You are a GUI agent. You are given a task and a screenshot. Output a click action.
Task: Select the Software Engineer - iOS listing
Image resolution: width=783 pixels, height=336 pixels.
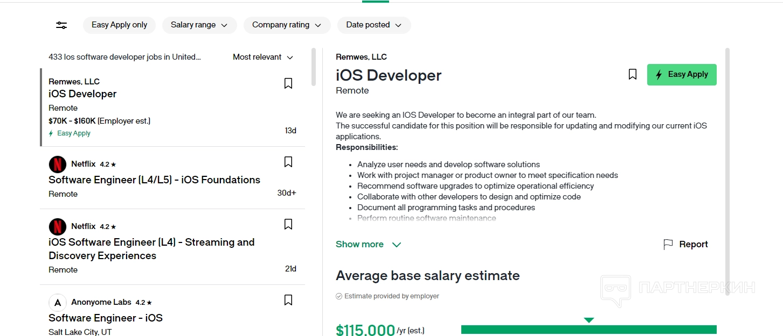(106, 318)
